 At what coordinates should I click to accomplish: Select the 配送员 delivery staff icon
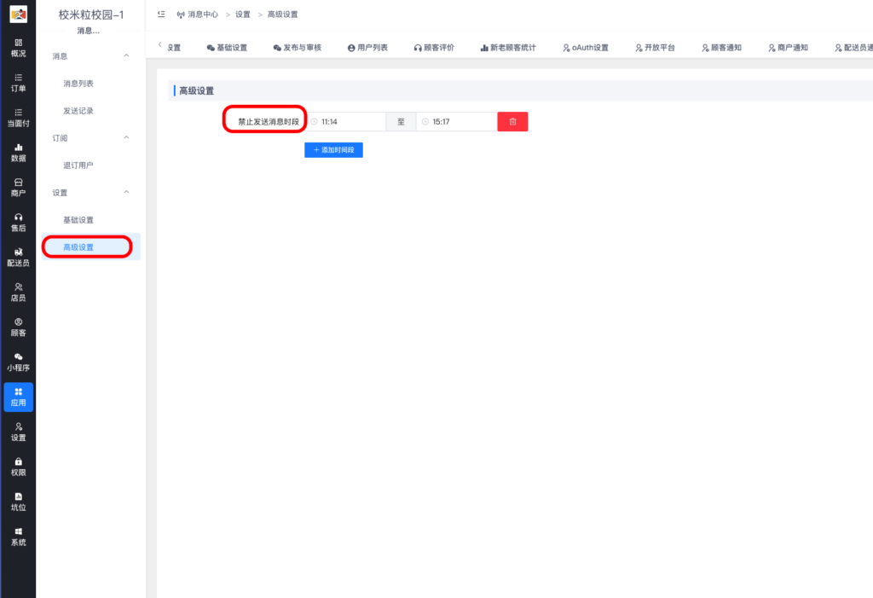18,256
